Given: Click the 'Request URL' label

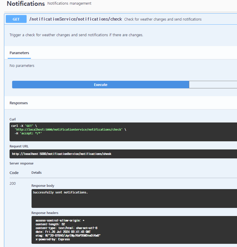Looking at the screenshot, I should [19, 146].
